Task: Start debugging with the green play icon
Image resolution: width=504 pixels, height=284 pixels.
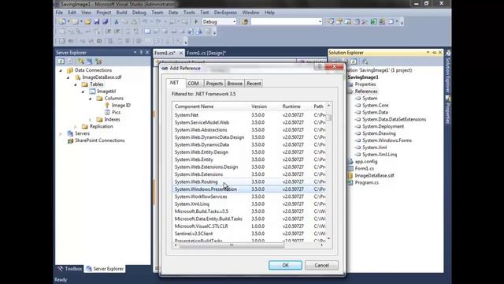Action: pos(196,21)
